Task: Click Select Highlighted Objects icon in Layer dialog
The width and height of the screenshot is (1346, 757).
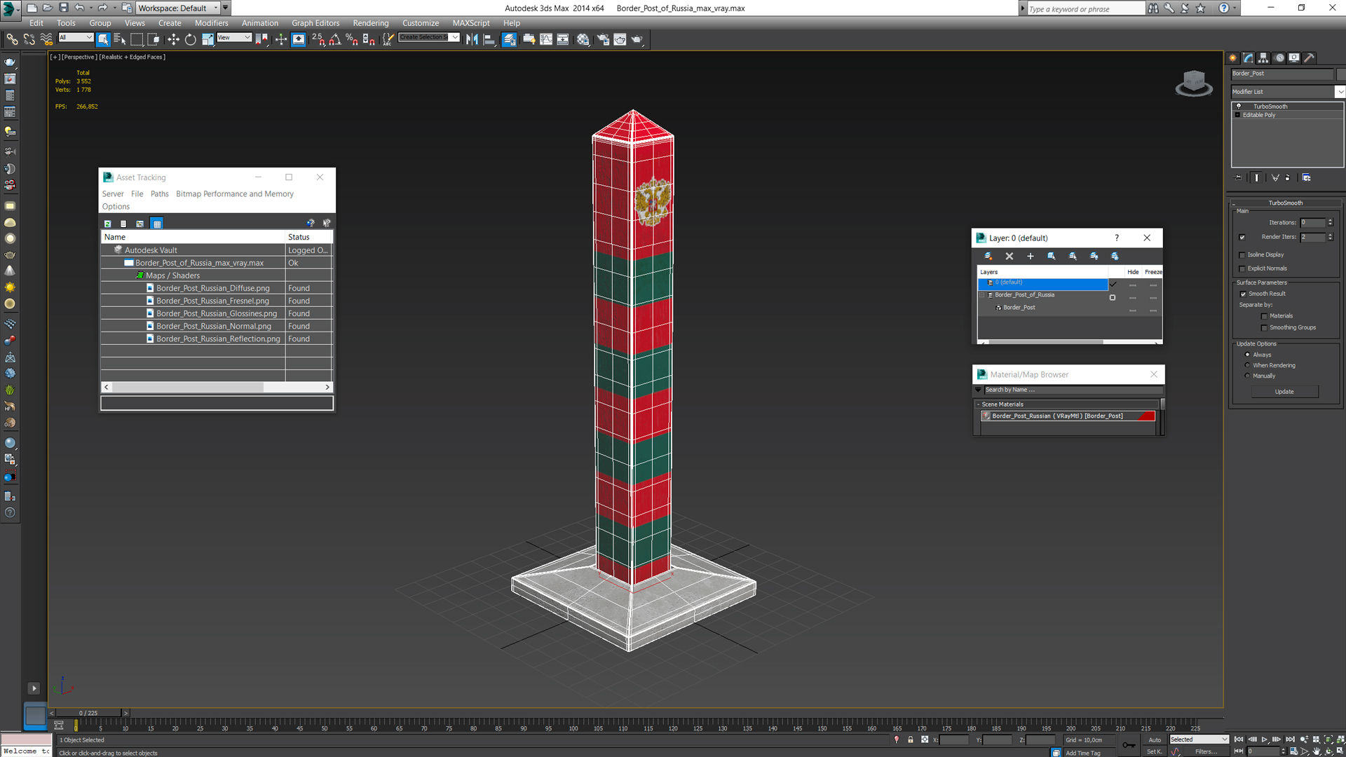Action: pyautogui.click(x=1052, y=256)
